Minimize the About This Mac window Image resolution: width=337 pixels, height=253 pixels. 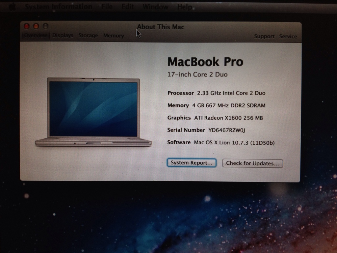[x=36, y=26]
